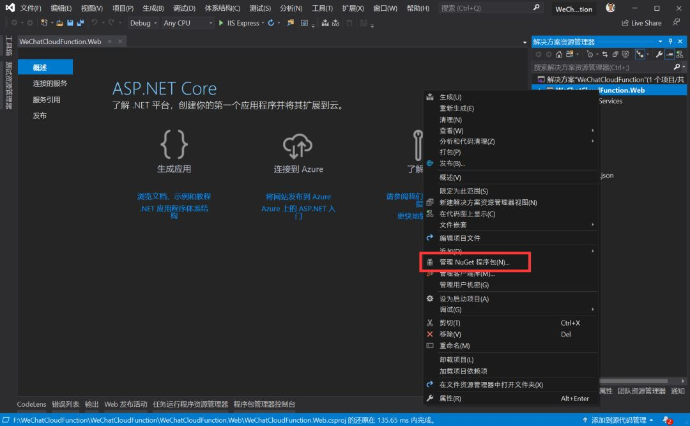Open the 浏览文档、示例和教程 link
Viewport: 690px width, 426px height.
(174, 196)
